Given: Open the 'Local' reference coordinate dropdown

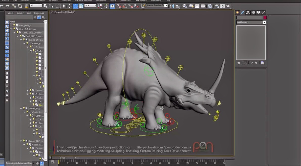Looking at the screenshot, I should click(x=90, y=5).
